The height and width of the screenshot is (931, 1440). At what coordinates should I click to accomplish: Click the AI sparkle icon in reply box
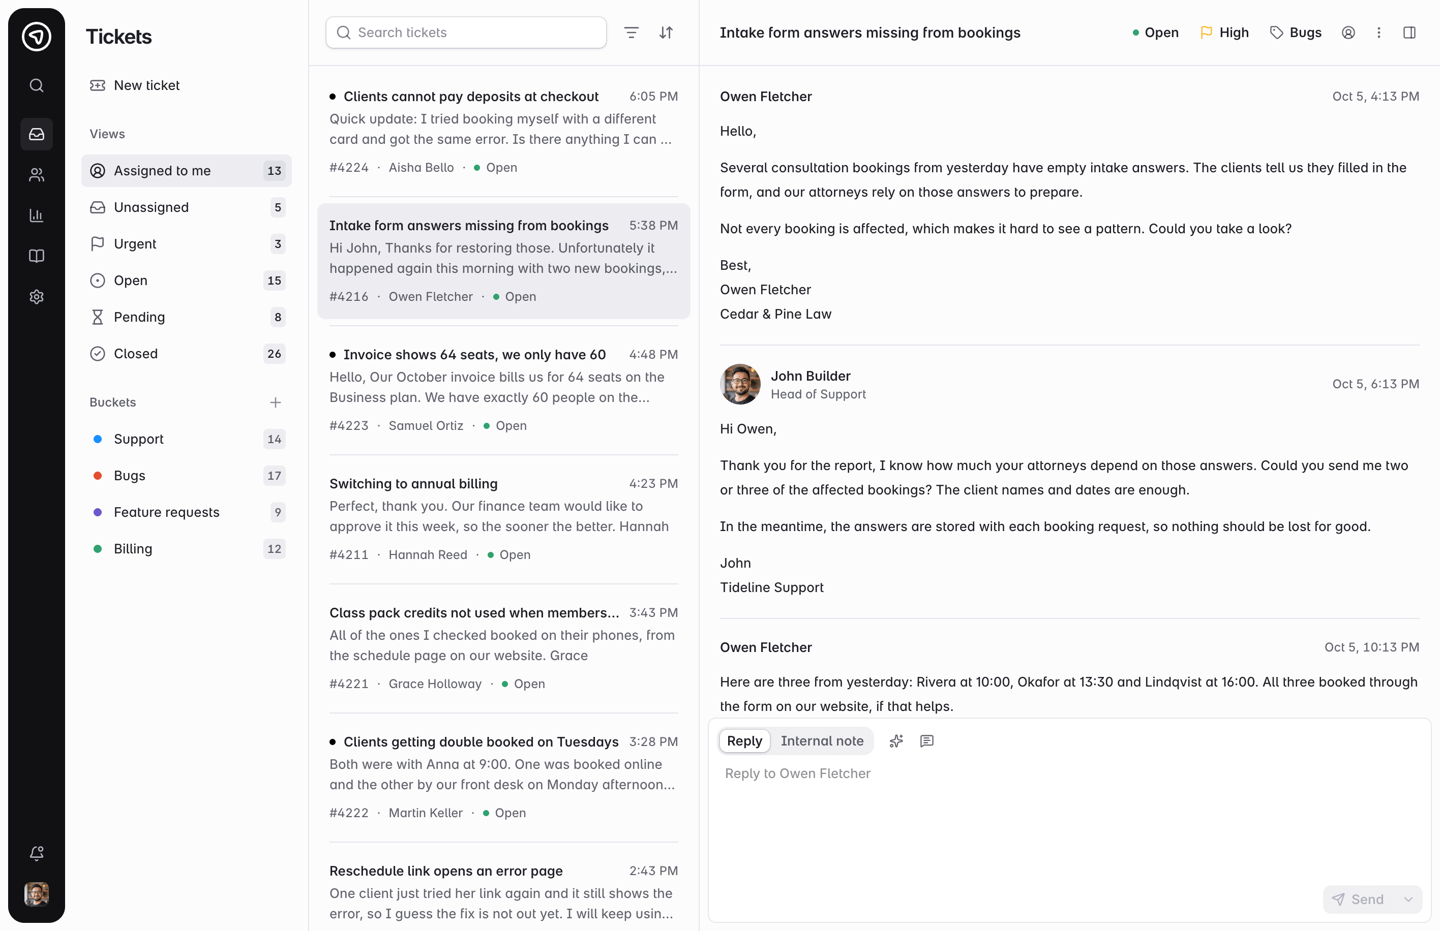click(x=896, y=740)
